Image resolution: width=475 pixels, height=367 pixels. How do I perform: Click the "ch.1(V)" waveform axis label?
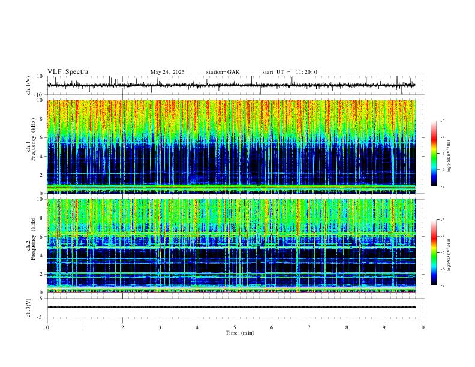(29, 85)
